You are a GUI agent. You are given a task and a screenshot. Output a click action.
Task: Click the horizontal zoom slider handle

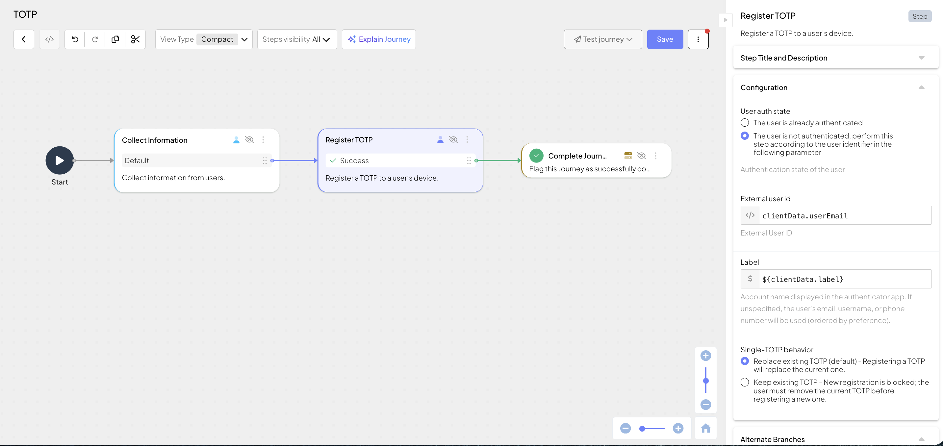[642, 429]
